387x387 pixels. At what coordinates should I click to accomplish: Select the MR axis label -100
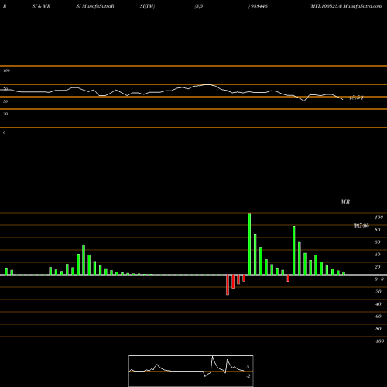tap(379, 341)
